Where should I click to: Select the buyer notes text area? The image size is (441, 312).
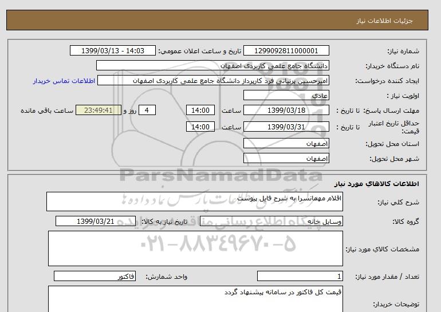[195, 299]
